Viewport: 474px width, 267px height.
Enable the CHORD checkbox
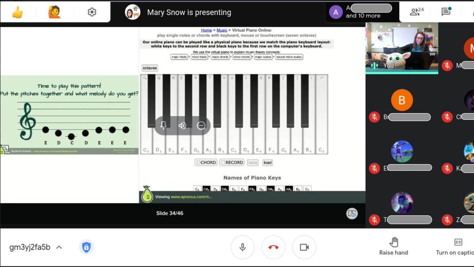coord(198,162)
